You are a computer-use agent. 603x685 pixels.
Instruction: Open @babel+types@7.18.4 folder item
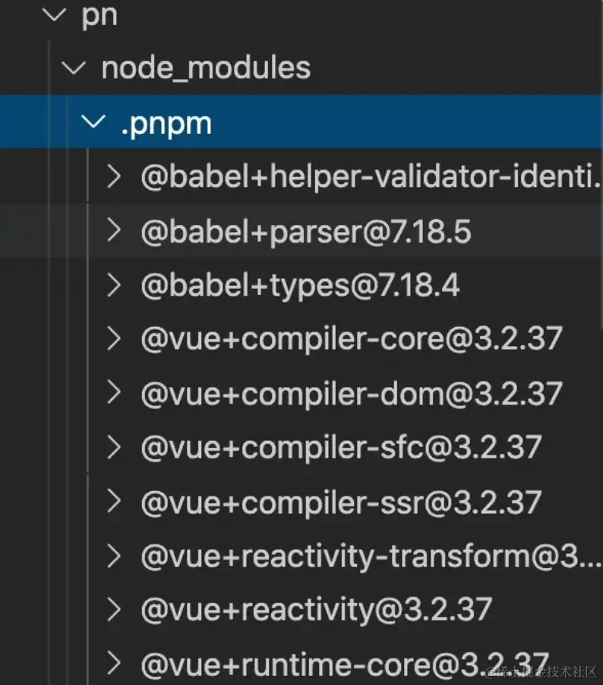pyautogui.click(x=300, y=285)
